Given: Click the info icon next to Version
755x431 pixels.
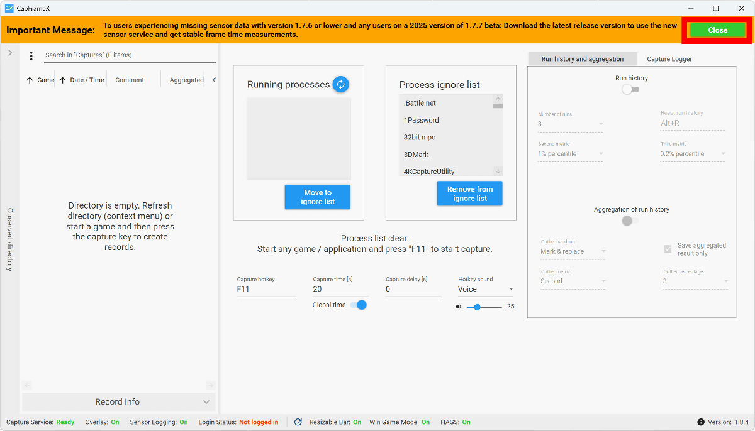Looking at the screenshot, I should coord(701,422).
